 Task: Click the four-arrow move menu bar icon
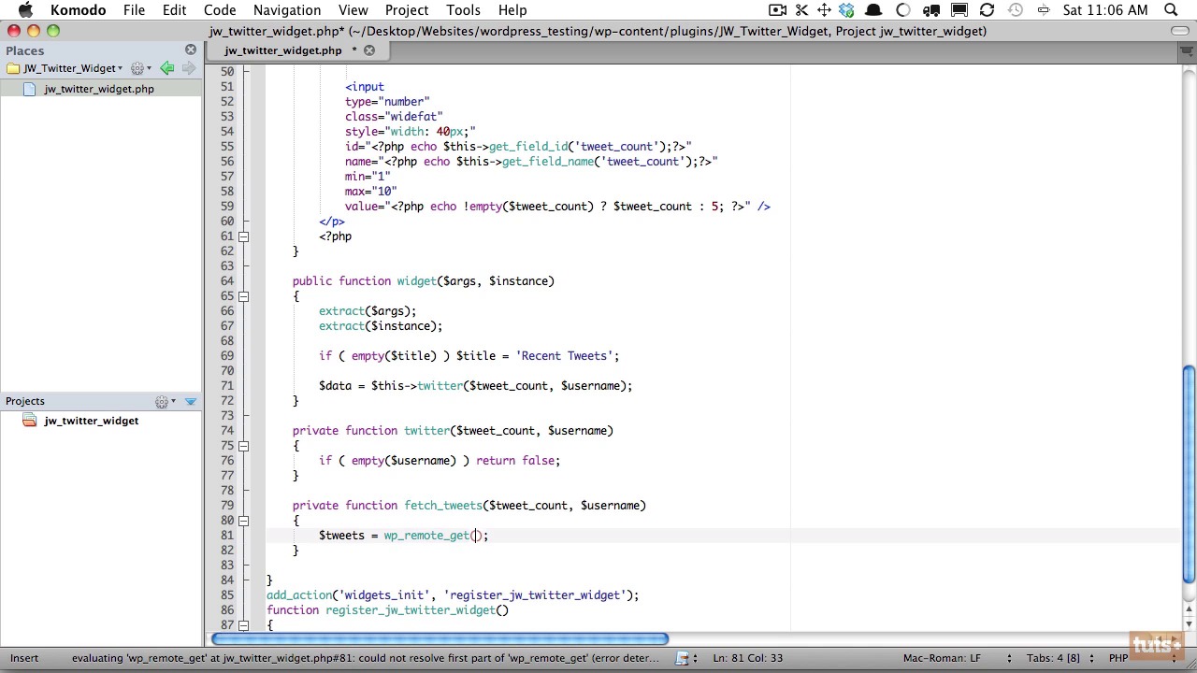[824, 10]
